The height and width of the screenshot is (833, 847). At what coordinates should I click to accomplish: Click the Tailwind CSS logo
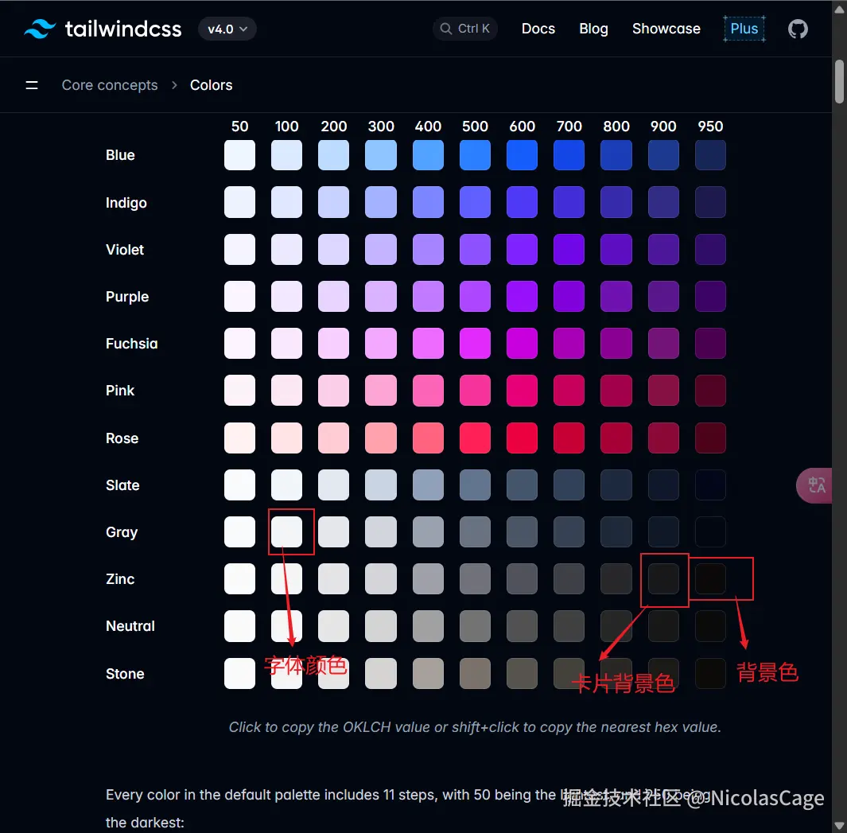point(103,29)
